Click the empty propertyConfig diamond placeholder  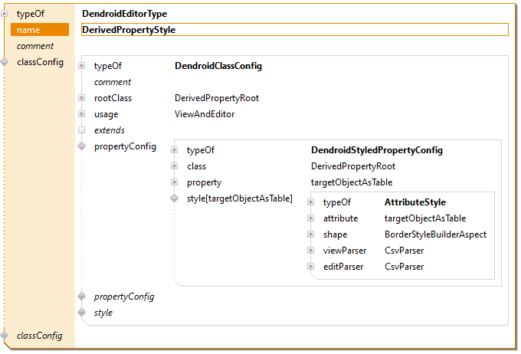82,297
